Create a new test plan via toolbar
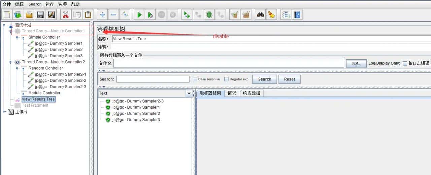Viewport: 431px width, 175px height. pos(7,15)
